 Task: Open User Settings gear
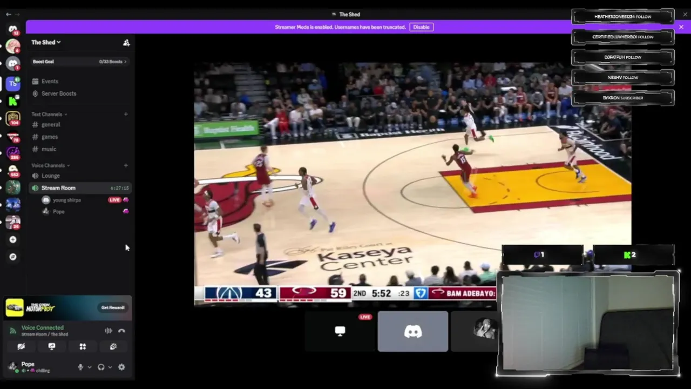(x=121, y=367)
